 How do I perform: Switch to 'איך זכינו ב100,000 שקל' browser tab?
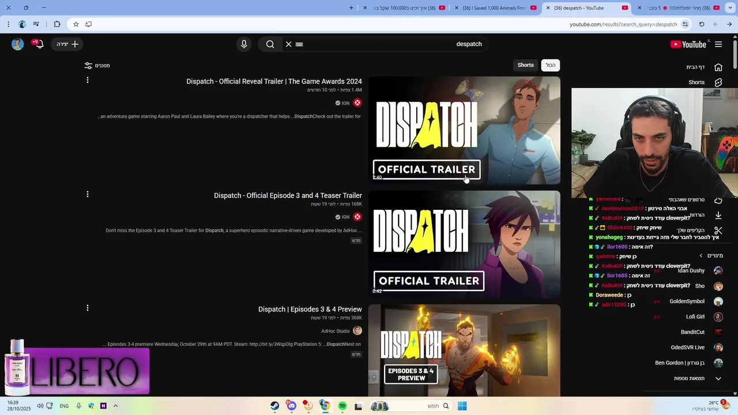click(x=405, y=8)
